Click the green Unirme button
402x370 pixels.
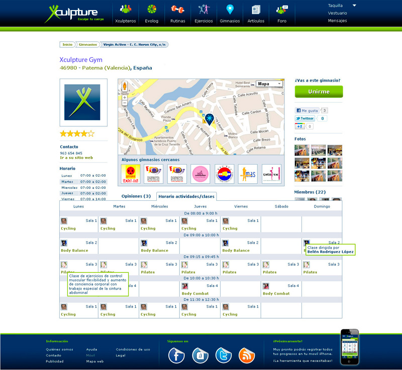(x=319, y=92)
